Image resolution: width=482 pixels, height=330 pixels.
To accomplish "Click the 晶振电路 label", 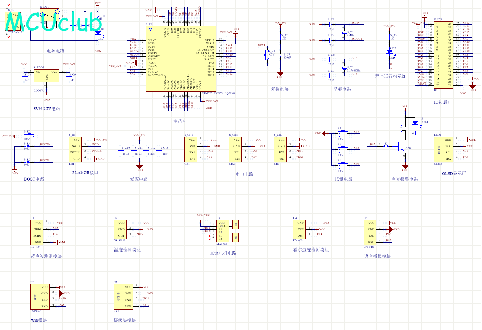I will (342, 89).
